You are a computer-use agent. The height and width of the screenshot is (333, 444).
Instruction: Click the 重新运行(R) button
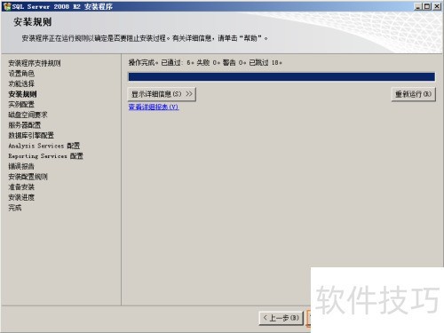(x=413, y=94)
